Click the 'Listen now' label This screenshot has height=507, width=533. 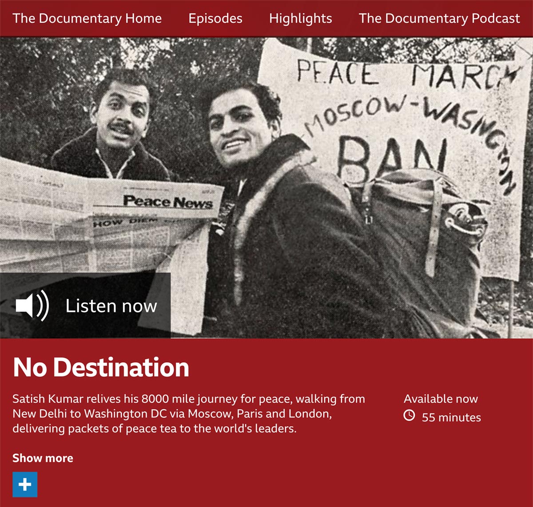tap(111, 306)
